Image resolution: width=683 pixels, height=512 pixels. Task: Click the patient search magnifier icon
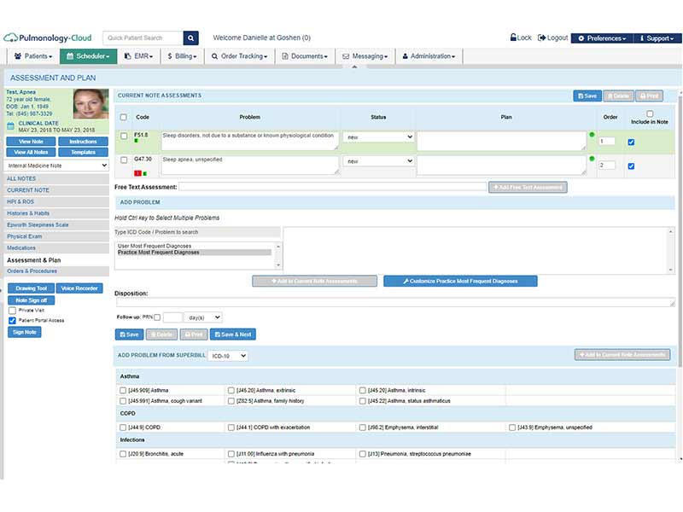point(190,38)
